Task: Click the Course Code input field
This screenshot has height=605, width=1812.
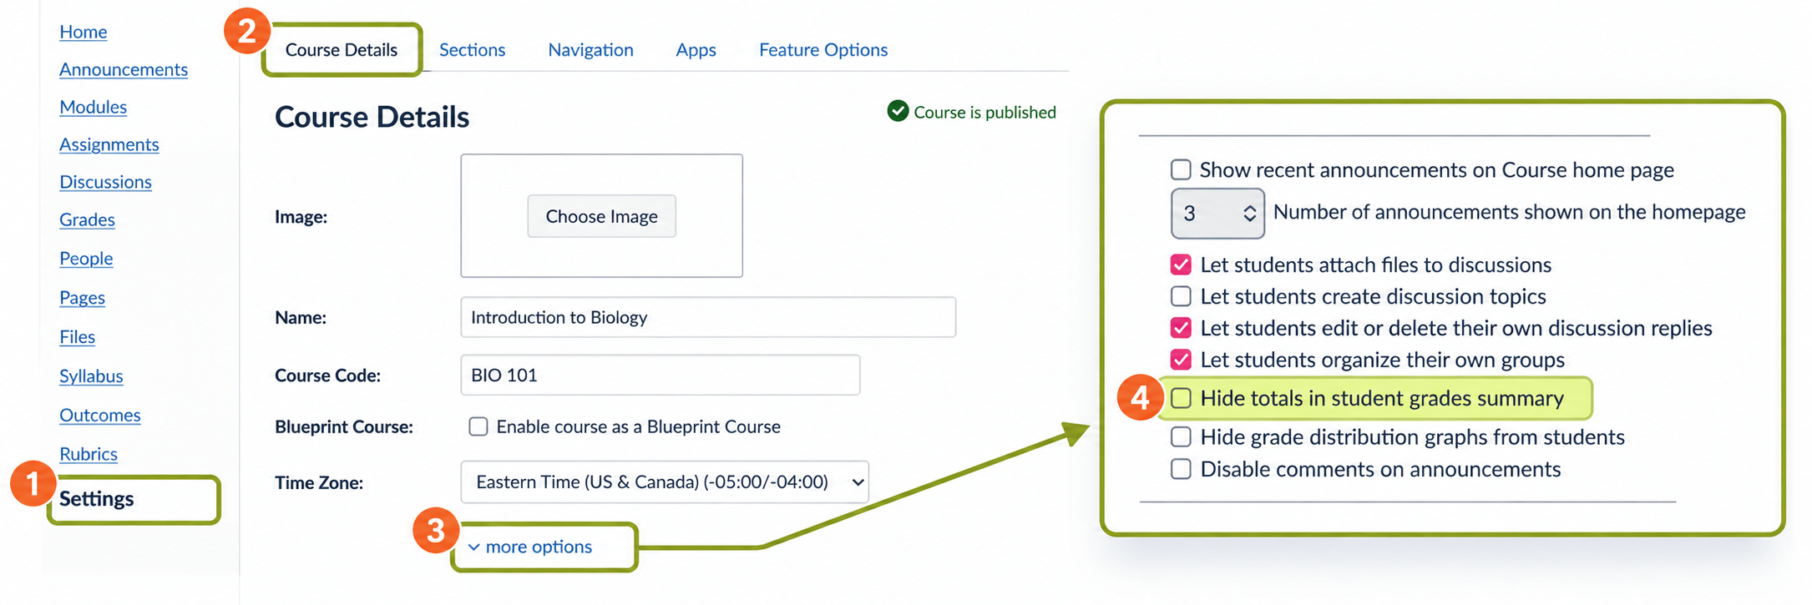Action: 661,375
